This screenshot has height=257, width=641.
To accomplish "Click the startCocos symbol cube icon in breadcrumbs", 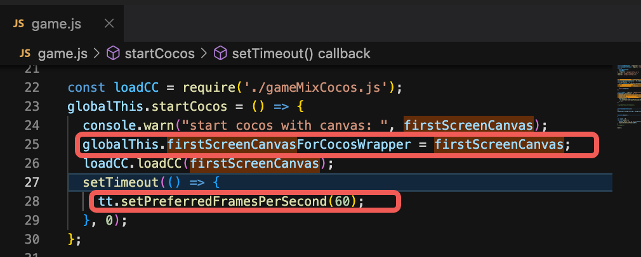I will point(113,53).
